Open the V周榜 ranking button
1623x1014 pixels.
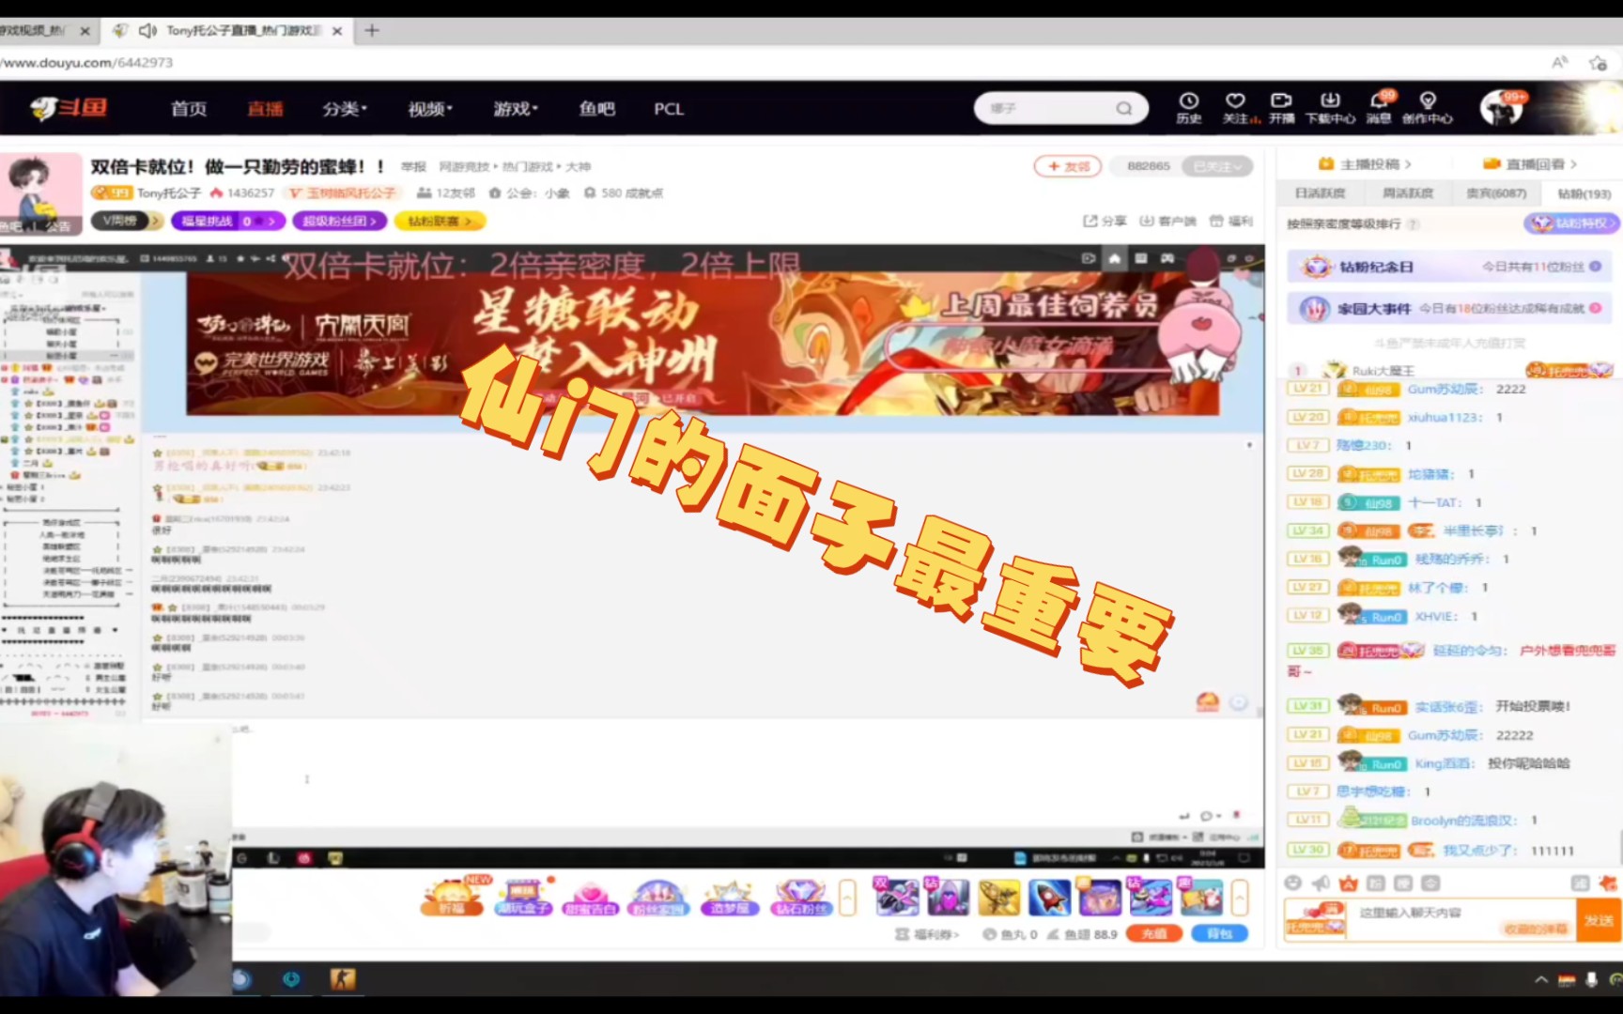coord(127,221)
